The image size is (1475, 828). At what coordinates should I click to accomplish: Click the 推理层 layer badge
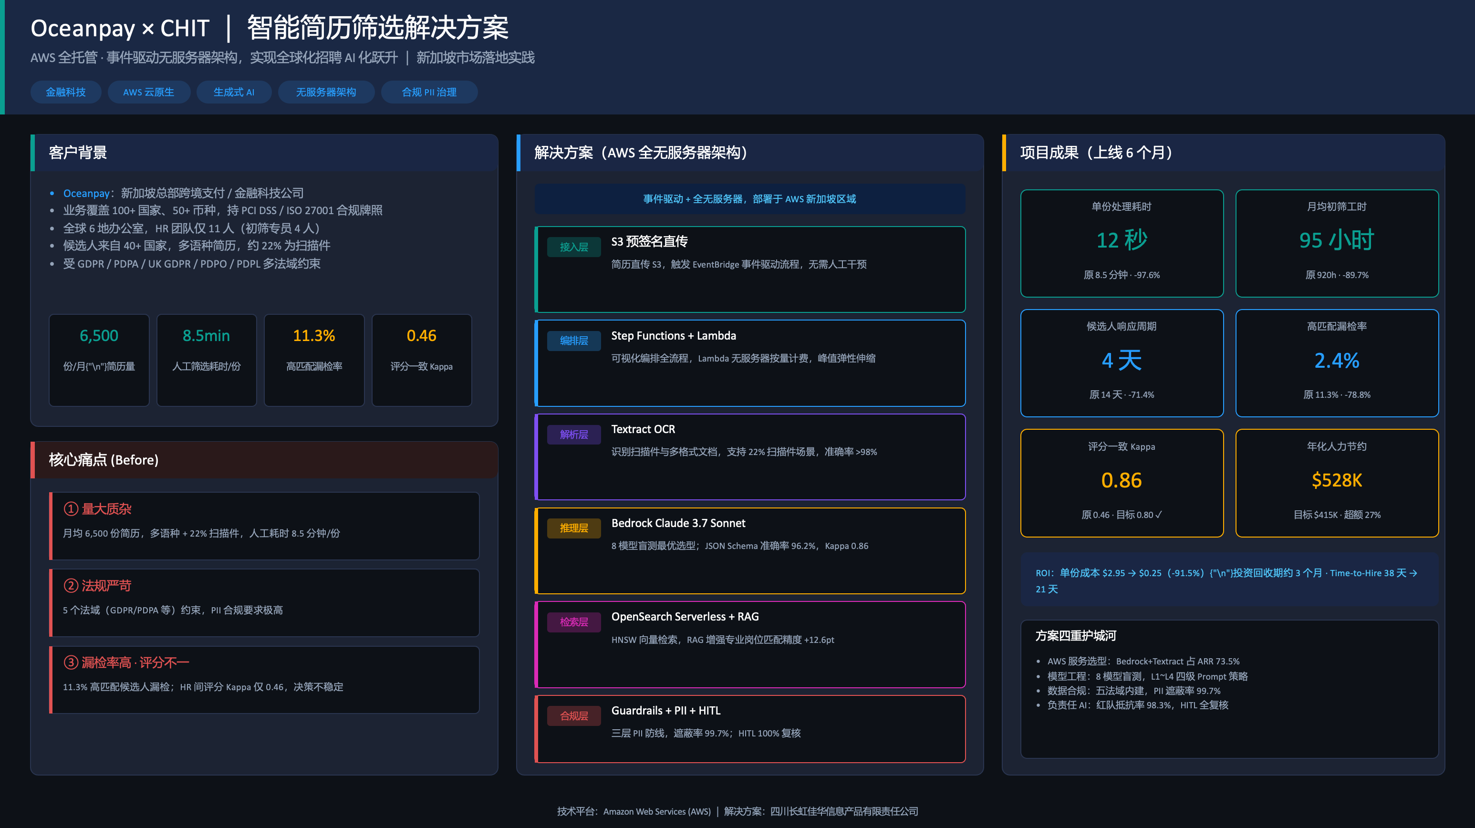[574, 528]
